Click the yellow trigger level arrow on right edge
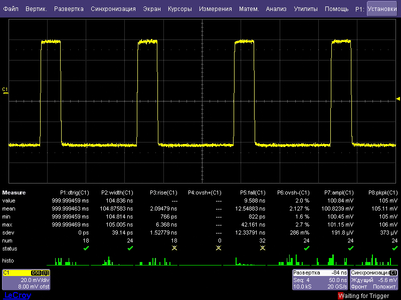 click(x=398, y=98)
